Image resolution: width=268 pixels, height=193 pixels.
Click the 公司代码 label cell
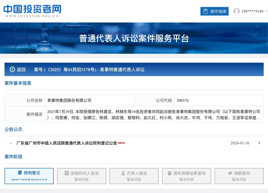(x=154, y=100)
